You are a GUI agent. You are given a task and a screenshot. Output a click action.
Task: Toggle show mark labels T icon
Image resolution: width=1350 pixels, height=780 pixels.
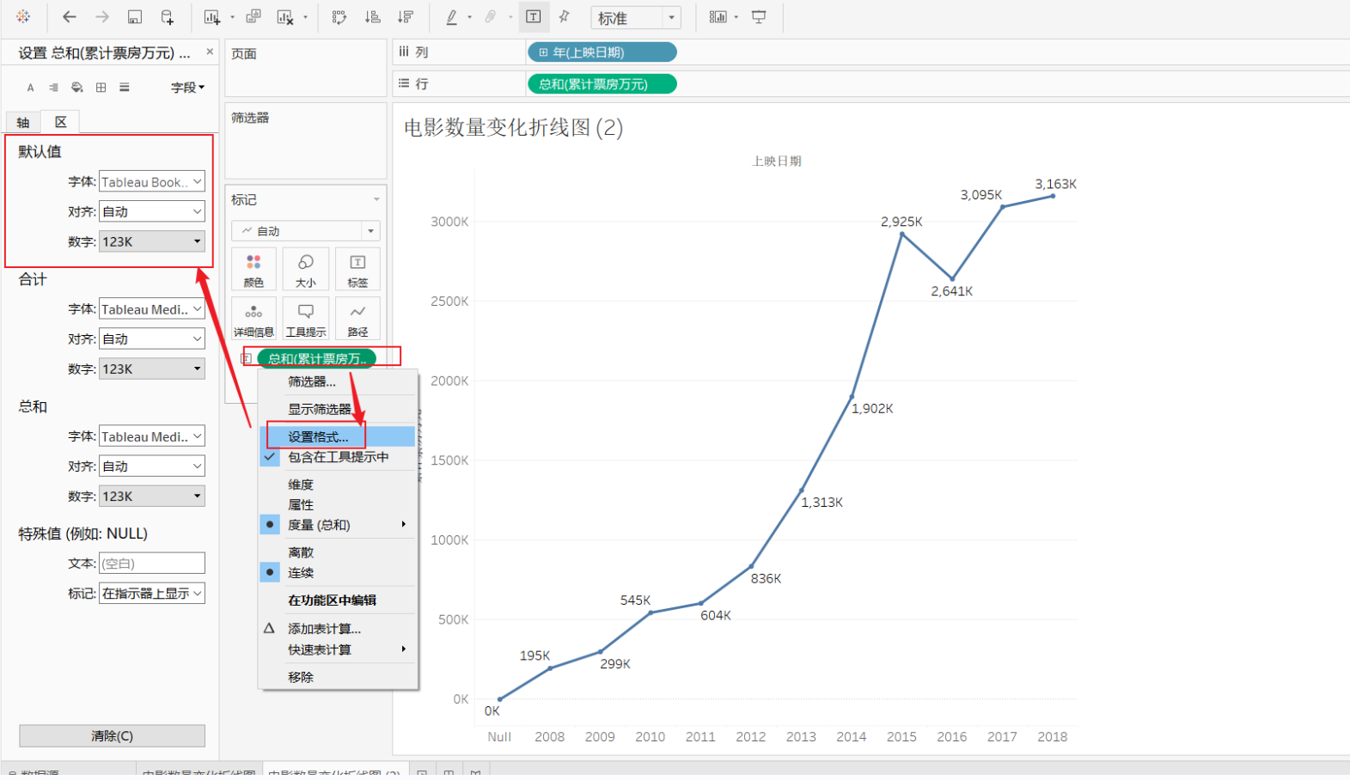[533, 16]
